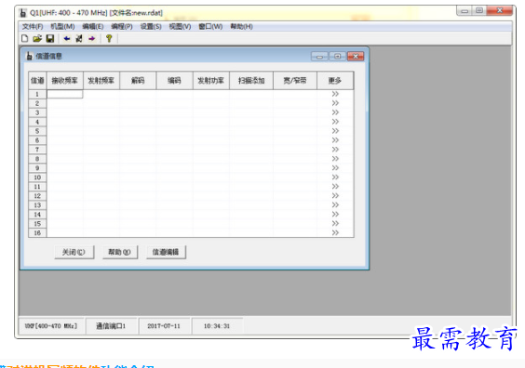Open the 机型(M) menu
The image size is (525, 368).
click(62, 26)
